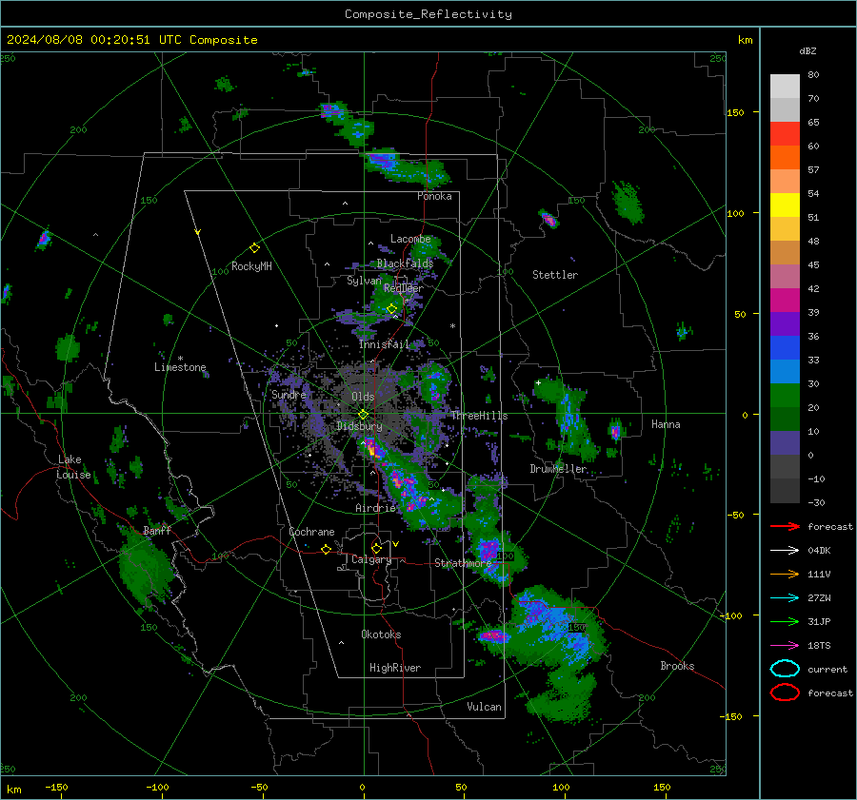Pick the green 31JP arrow icon
The image size is (857, 800).
pyautogui.click(x=785, y=622)
